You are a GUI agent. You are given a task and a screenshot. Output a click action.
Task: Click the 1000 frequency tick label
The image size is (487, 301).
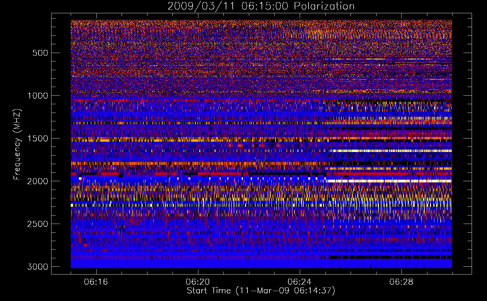point(38,96)
